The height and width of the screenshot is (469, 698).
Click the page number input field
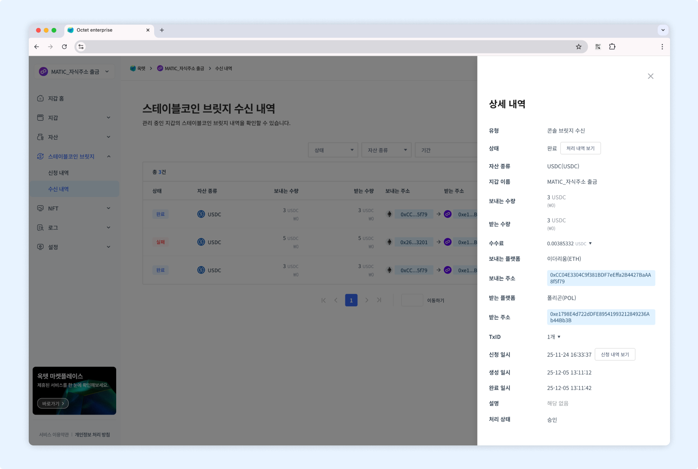coord(412,300)
